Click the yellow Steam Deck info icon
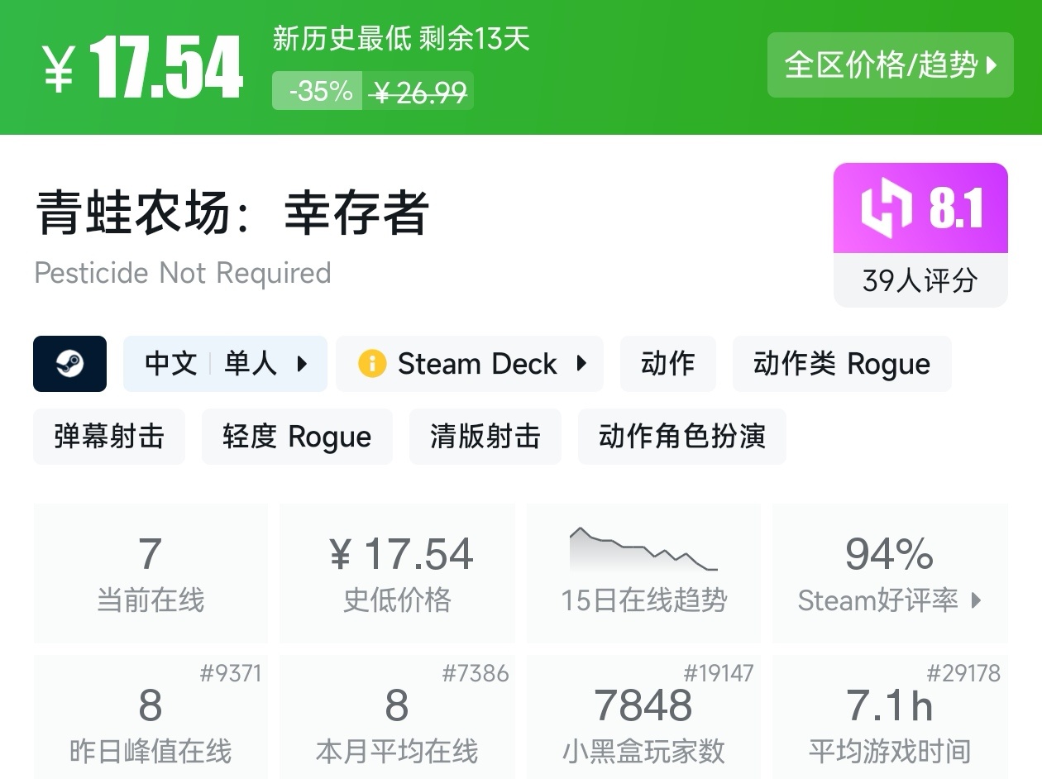1042x779 pixels. pos(372,364)
